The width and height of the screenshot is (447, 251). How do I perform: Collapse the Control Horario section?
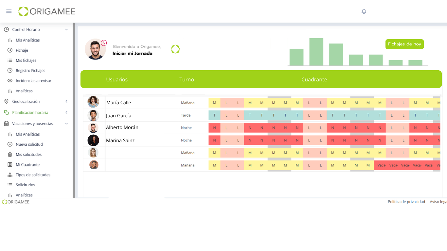pos(66,30)
